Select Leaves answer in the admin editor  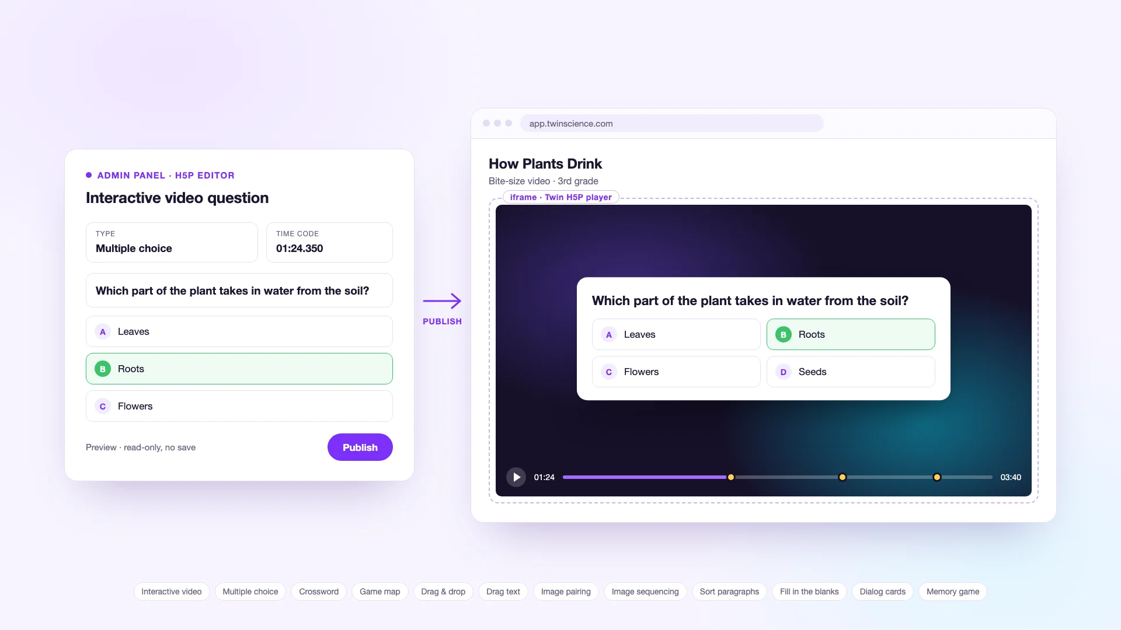pyautogui.click(x=239, y=331)
